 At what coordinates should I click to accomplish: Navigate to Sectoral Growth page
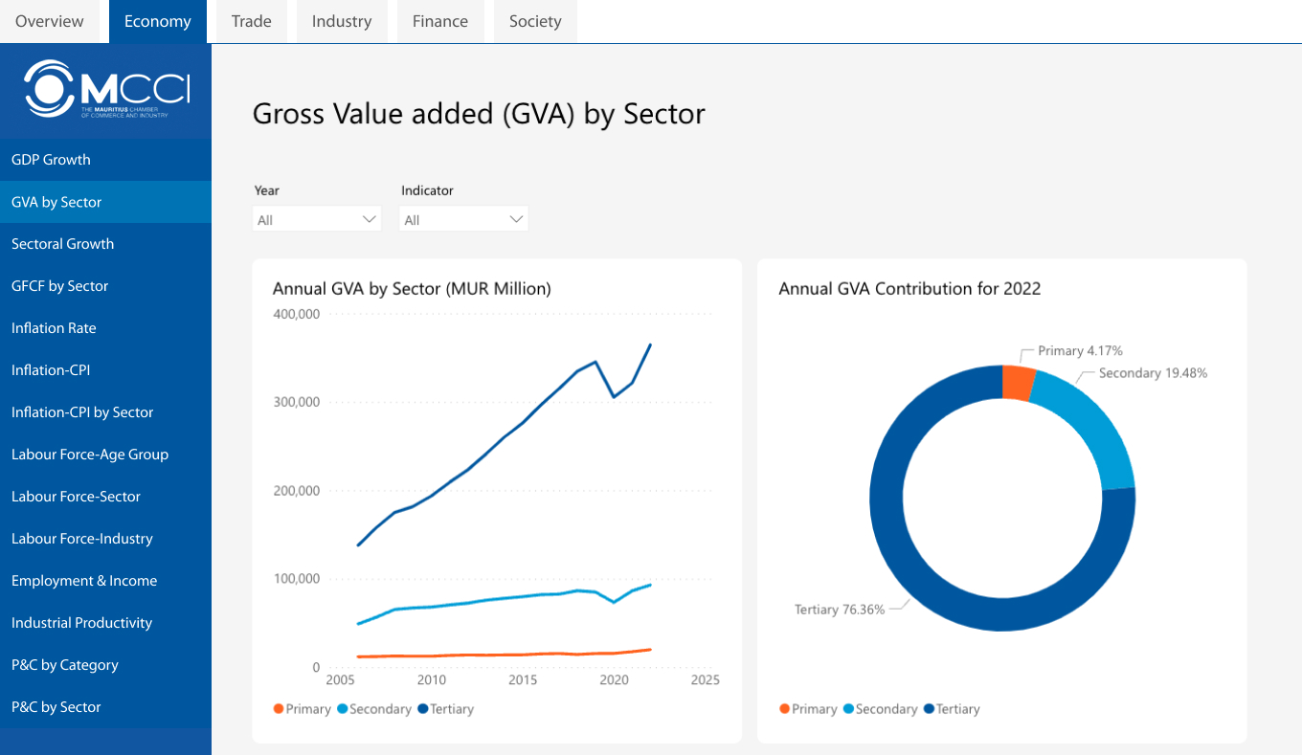pos(62,244)
